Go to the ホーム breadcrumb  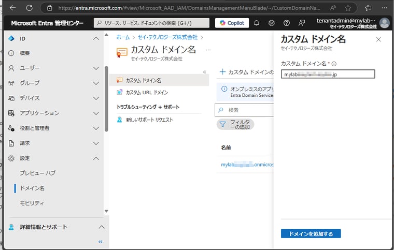click(x=123, y=37)
